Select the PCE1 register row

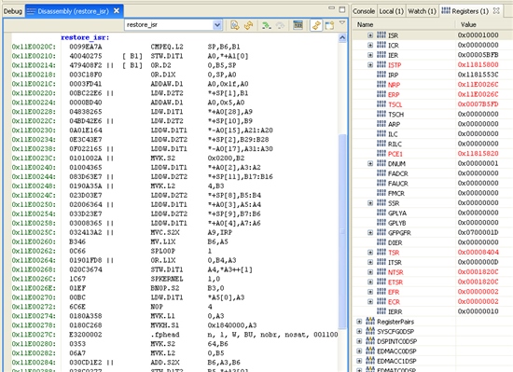(x=433, y=154)
